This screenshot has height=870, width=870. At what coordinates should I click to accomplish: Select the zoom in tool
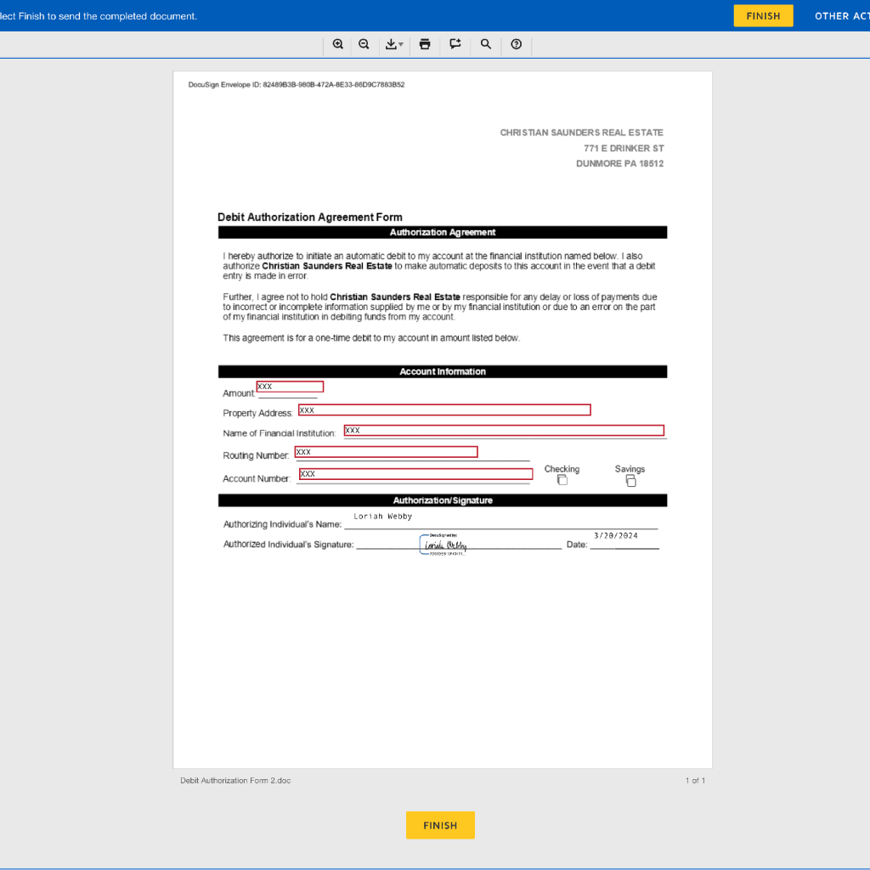pos(338,44)
